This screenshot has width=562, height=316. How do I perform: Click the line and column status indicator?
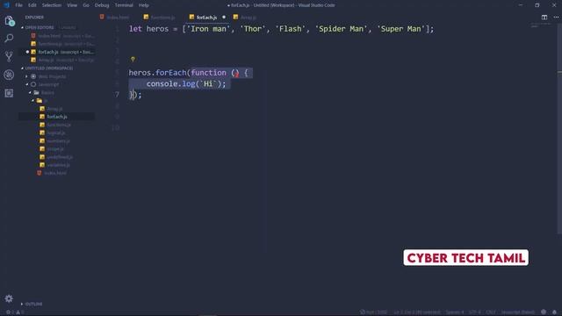click(x=417, y=312)
